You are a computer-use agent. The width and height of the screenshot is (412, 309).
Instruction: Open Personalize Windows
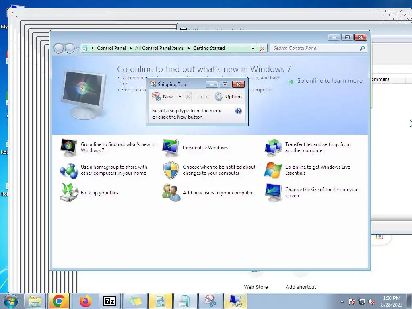(x=205, y=147)
